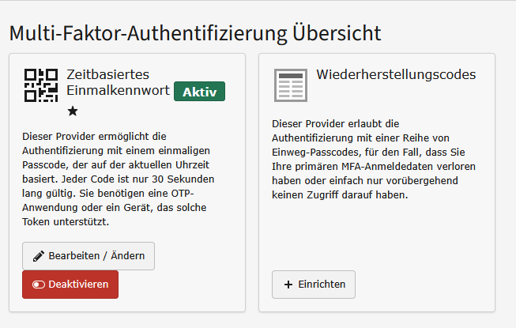Deactivate the time-based one-time password provider
This screenshot has height=328, width=516.
pyautogui.click(x=70, y=285)
